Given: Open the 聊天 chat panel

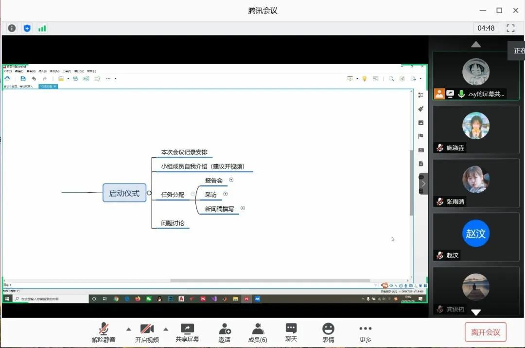Looking at the screenshot, I should [291, 332].
